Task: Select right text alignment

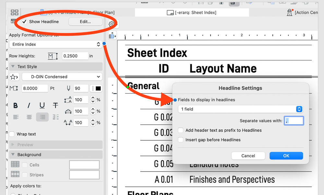Action: pyautogui.click(x=42, y=117)
